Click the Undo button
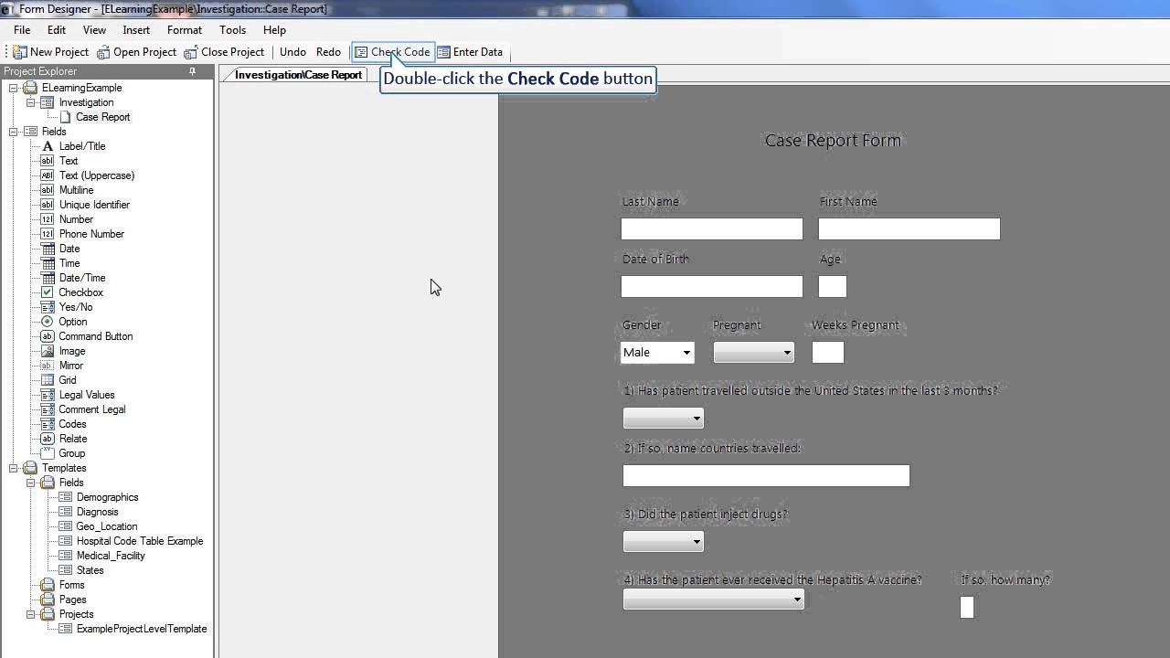Screen dimensions: 1170x658 (x=292, y=52)
